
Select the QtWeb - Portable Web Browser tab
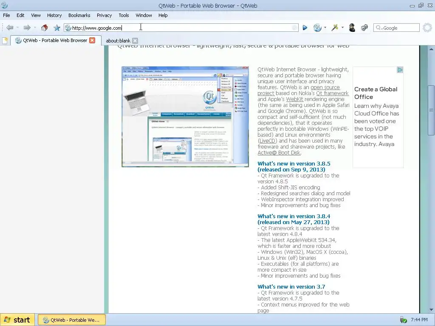click(55, 40)
